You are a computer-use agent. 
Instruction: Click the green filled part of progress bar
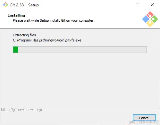point(16,49)
